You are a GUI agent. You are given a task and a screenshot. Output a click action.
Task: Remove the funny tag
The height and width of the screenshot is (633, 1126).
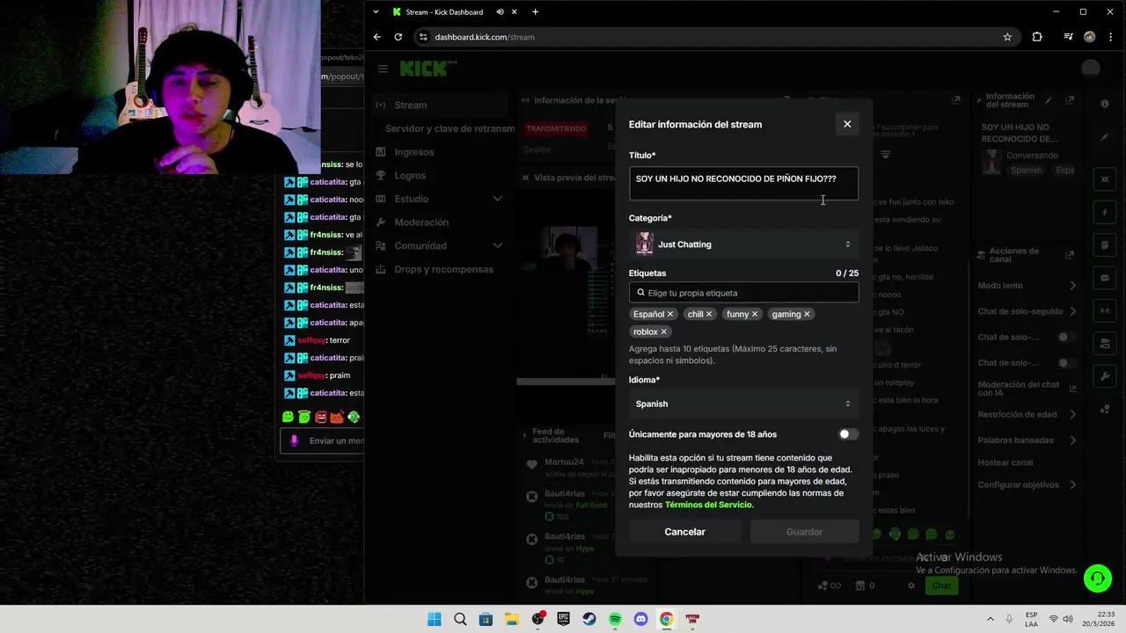pyautogui.click(x=755, y=314)
